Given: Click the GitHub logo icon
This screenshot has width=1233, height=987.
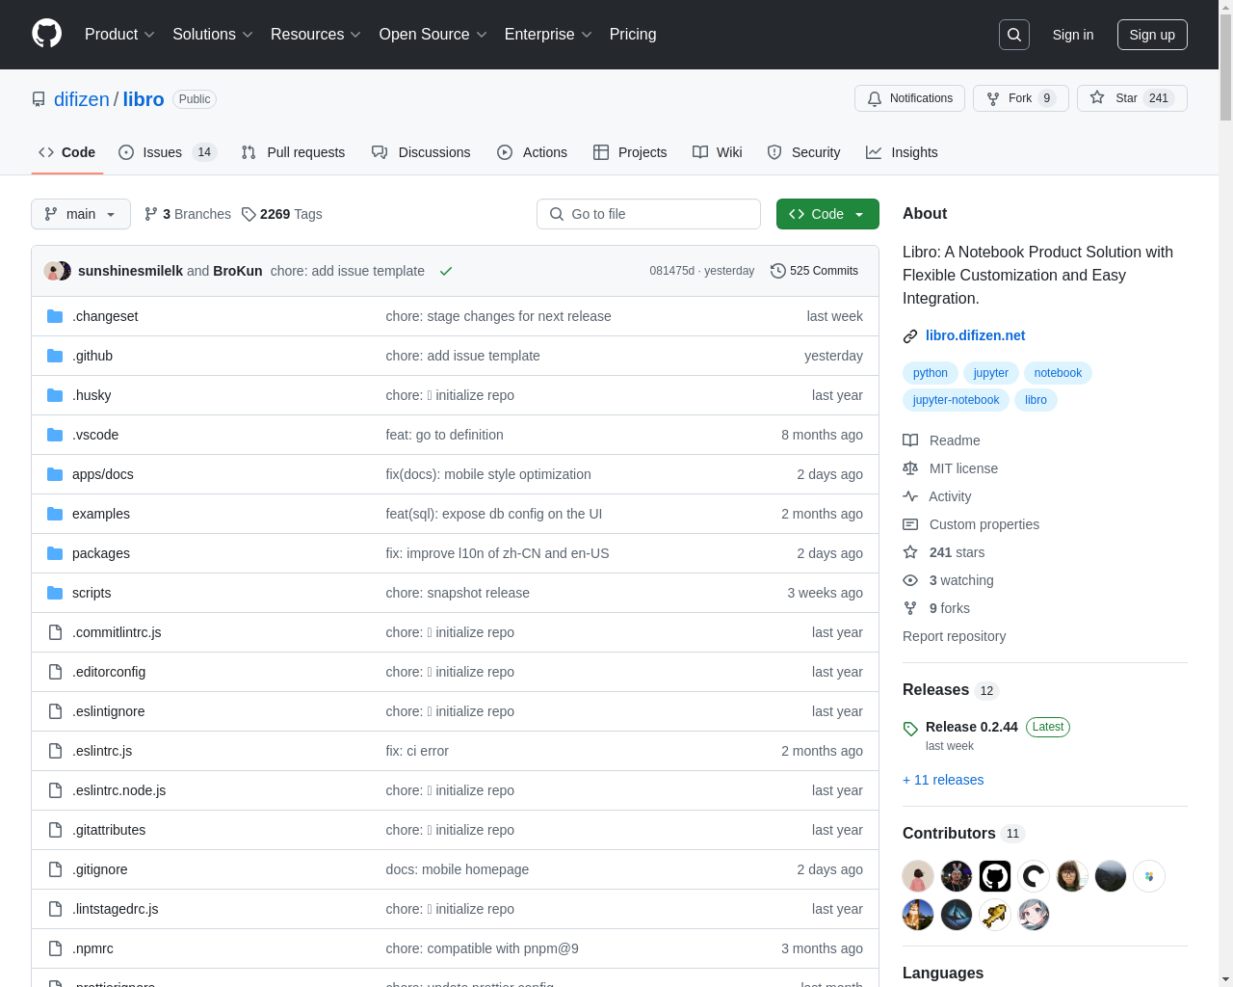Looking at the screenshot, I should point(46,34).
